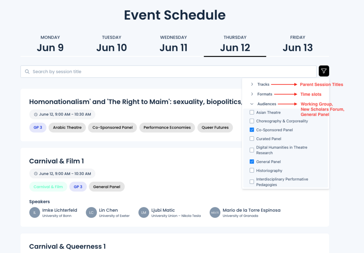Uncheck the Co-Sponsored Panel checkbox

(252, 130)
